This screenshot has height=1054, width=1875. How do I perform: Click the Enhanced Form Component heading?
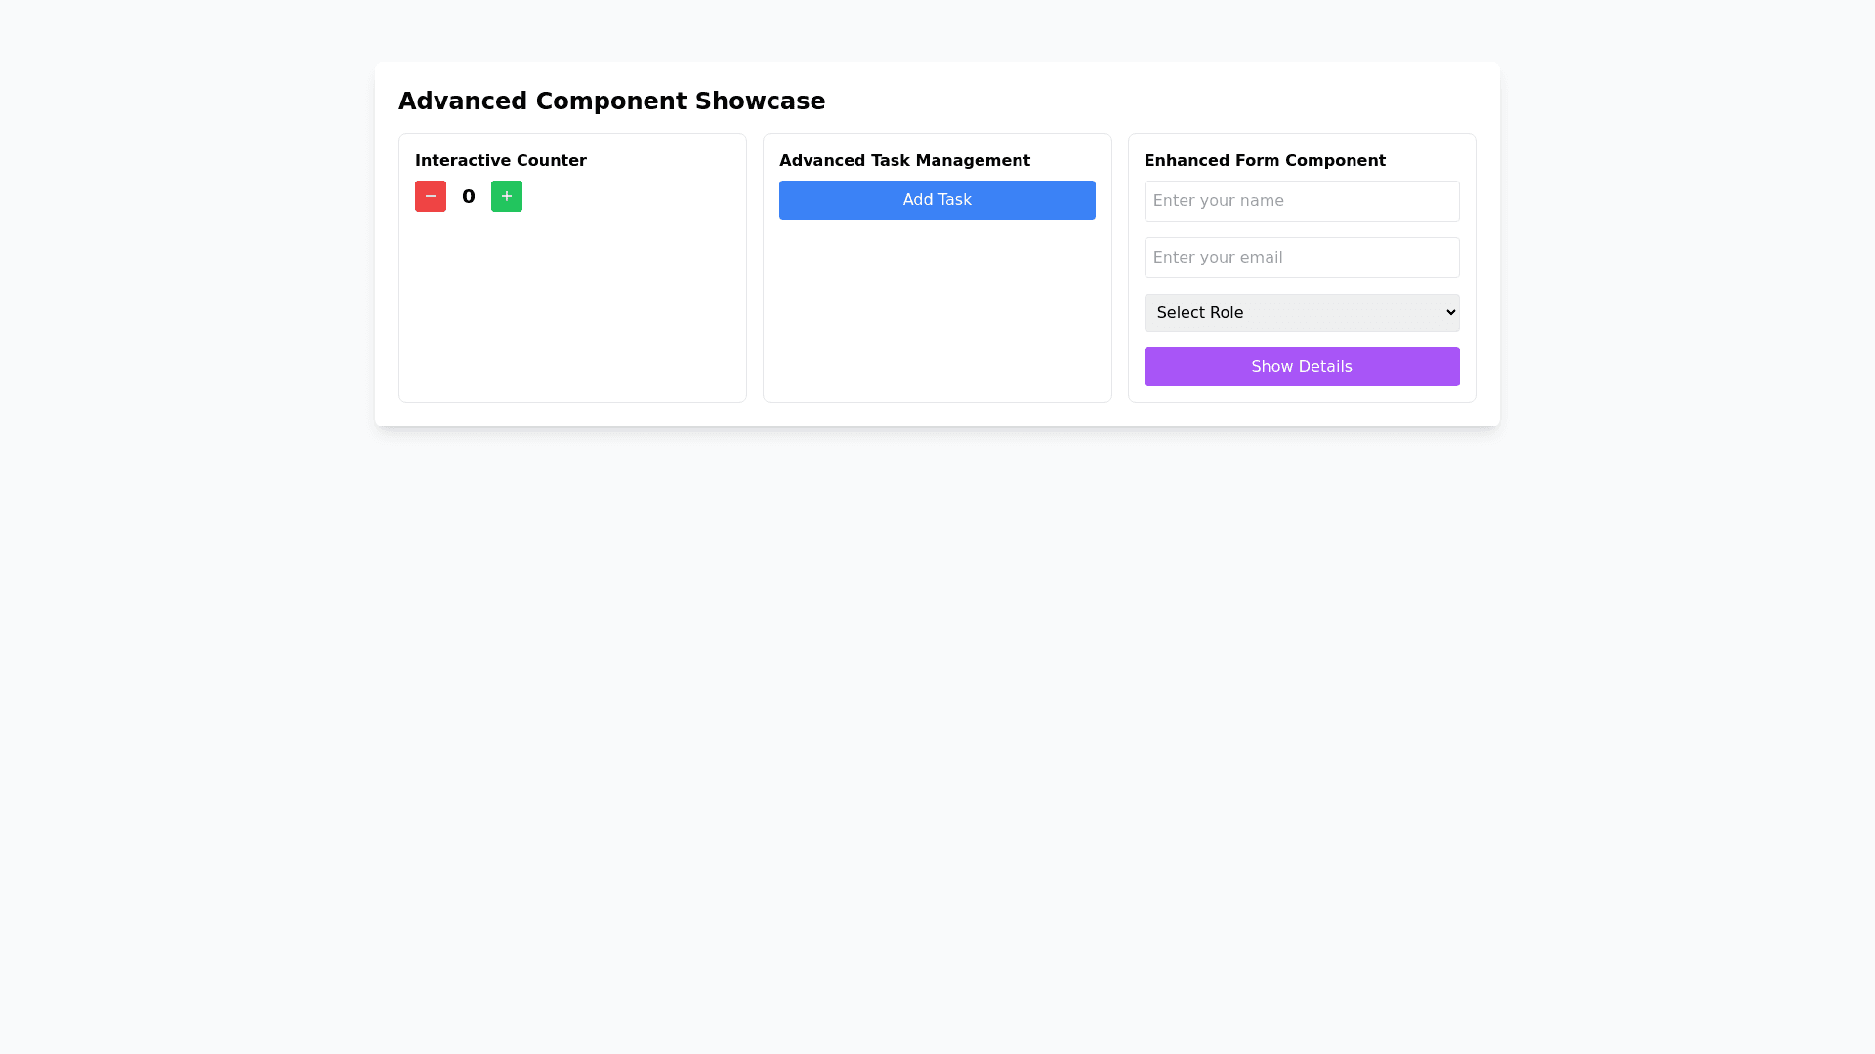[x=1264, y=161]
